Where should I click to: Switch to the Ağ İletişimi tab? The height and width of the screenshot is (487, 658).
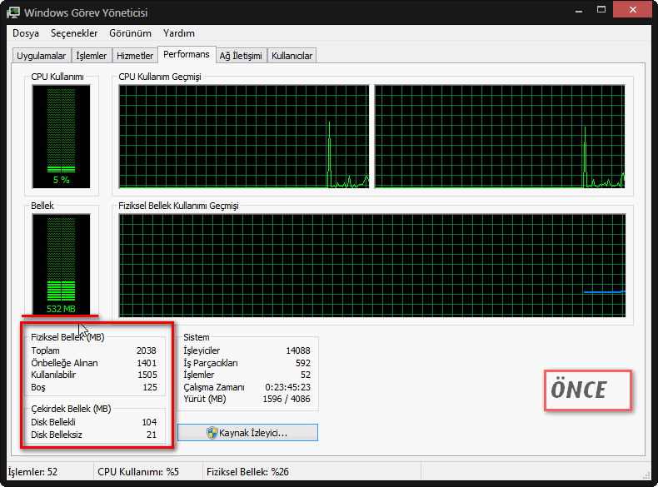click(x=241, y=56)
